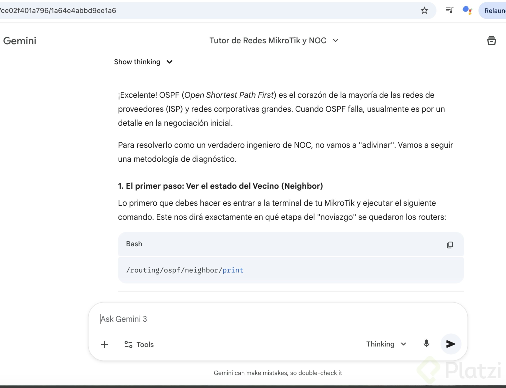The image size is (506, 388).
Task: Click the Tutor de Redes MikroTik title
Action: point(268,40)
